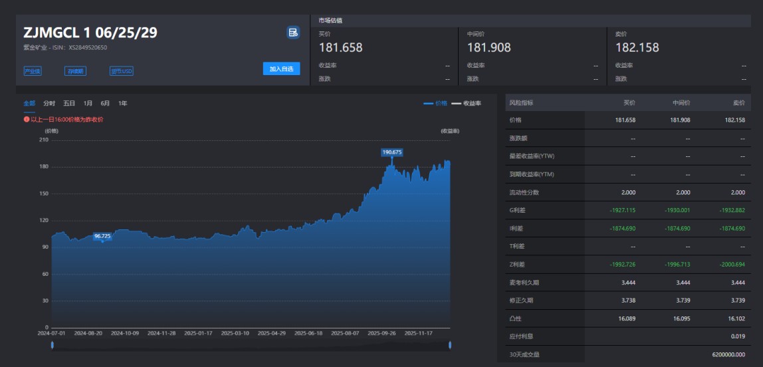Click the 货币:USD tag

(122, 71)
